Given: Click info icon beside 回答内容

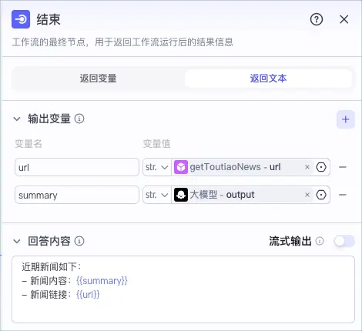Looking at the screenshot, I should click(x=79, y=241).
